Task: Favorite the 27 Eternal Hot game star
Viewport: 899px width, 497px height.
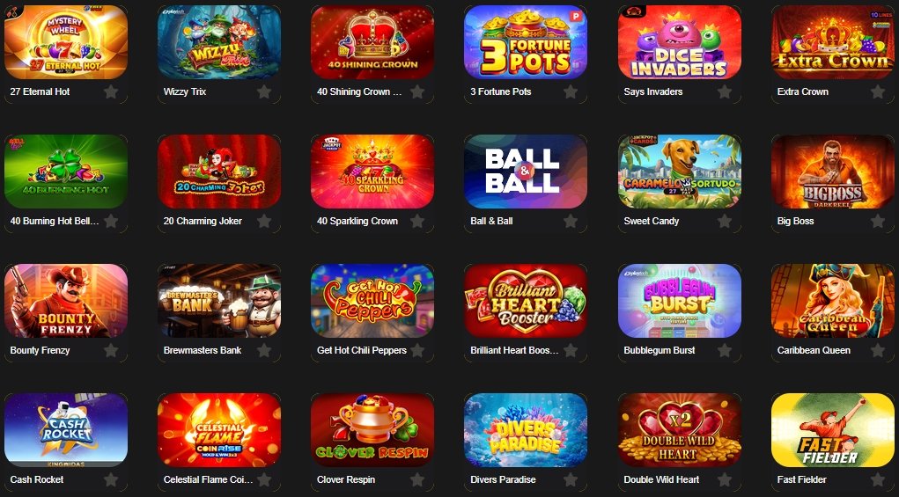Action: click(111, 91)
